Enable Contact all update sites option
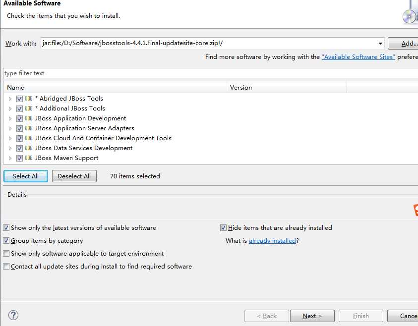The width and height of the screenshot is (418, 326). click(6, 267)
